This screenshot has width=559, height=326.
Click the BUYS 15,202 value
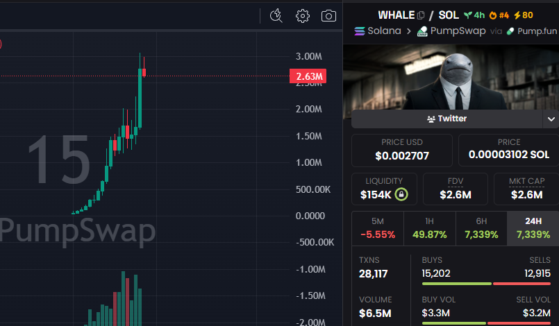pyautogui.click(x=436, y=273)
